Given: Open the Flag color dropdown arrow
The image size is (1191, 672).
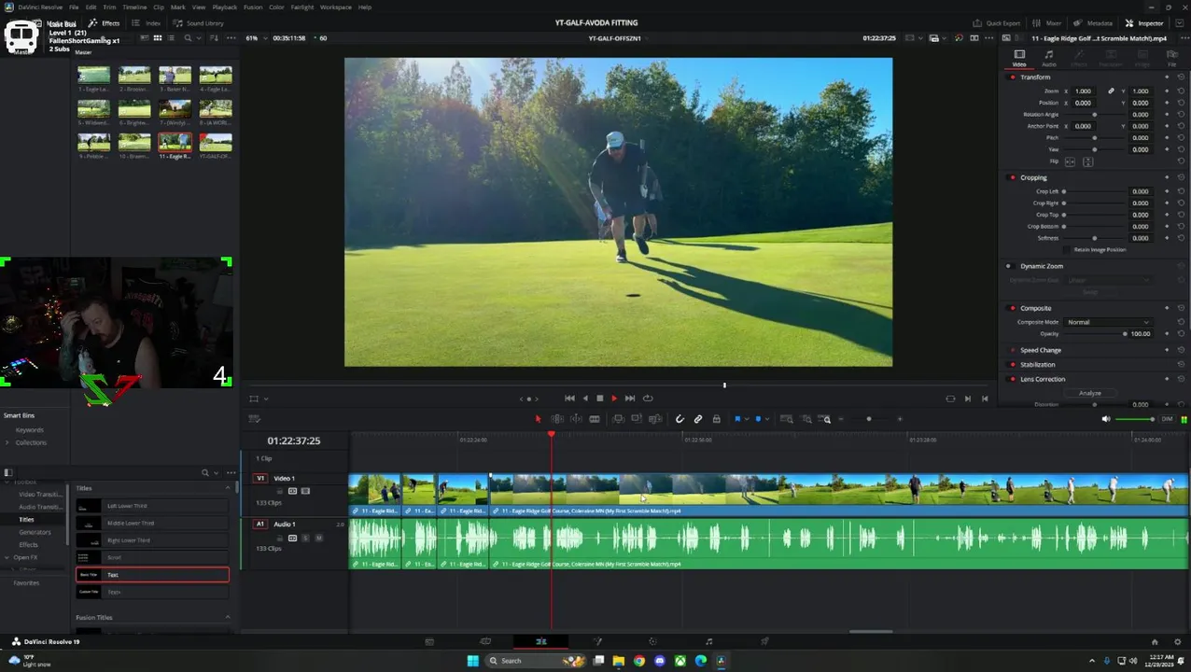Looking at the screenshot, I should (x=746, y=419).
